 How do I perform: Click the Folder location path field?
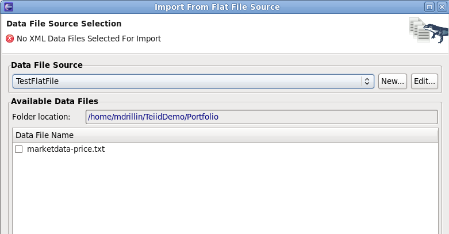click(262, 117)
